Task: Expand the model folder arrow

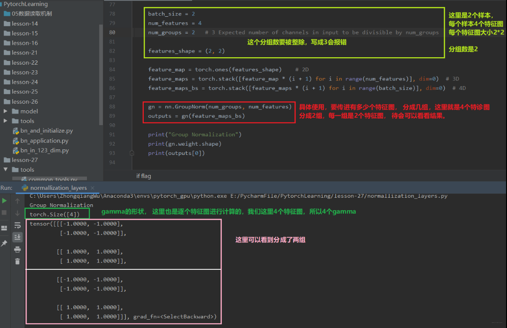Action: coord(5,111)
